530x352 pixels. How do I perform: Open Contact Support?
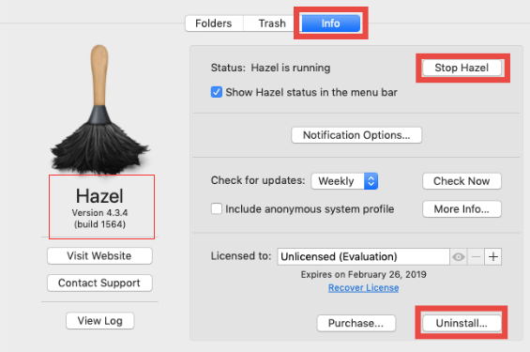[x=99, y=283]
